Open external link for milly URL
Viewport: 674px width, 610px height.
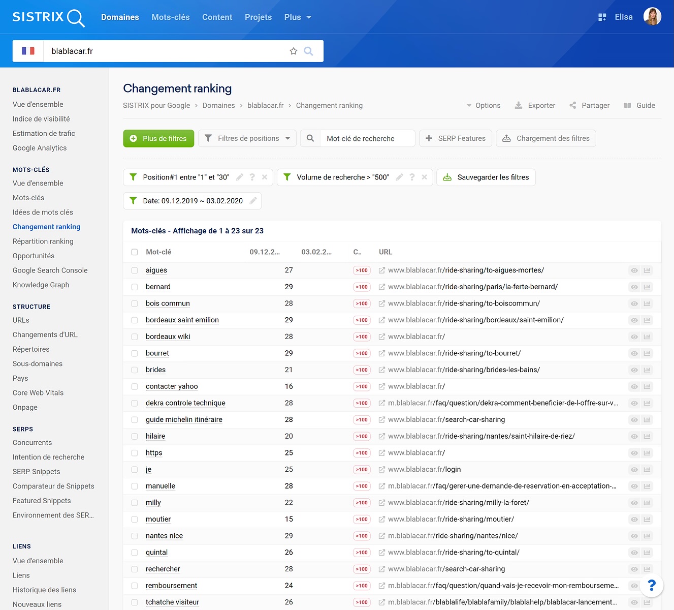point(382,503)
